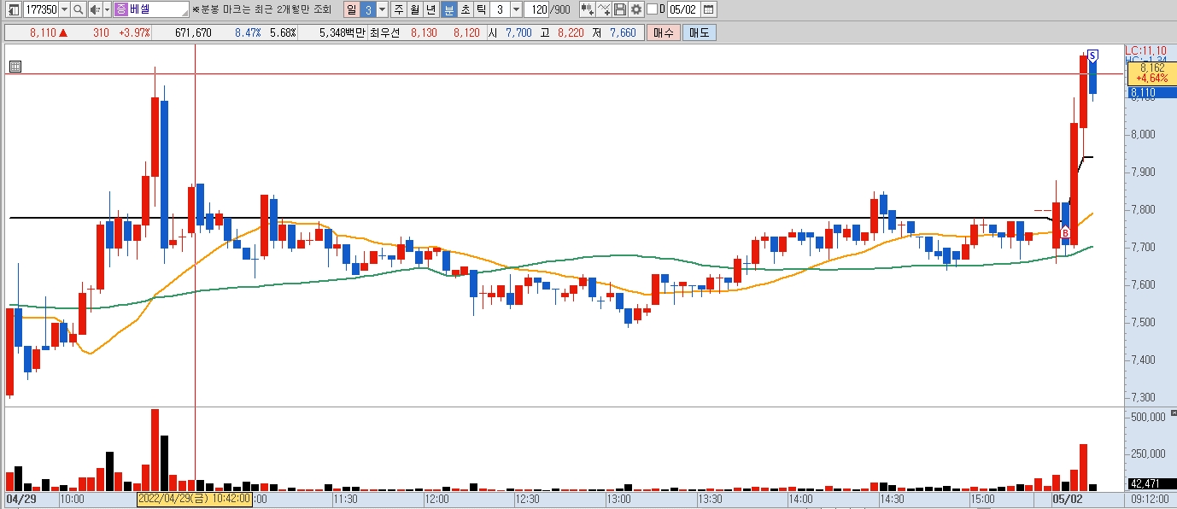Click the 04/29 date label on axis
This screenshot has width=1177, height=509.
click(x=22, y=499)
